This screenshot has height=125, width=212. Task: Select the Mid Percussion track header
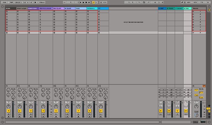(x=46, y=8)
